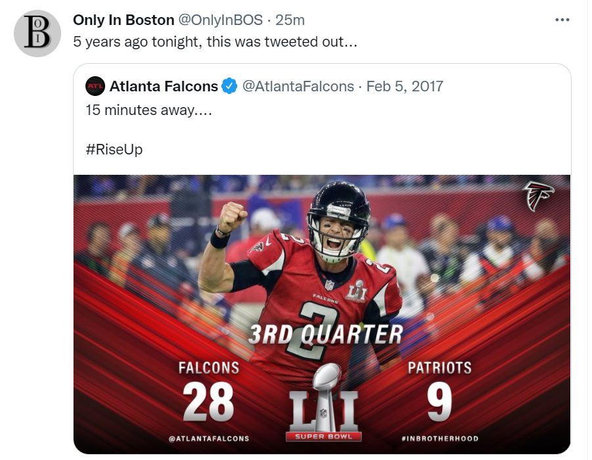This screenshot has width=592, height=460.
Task: Open the Only In Boston display name
Action: point(124,20)
